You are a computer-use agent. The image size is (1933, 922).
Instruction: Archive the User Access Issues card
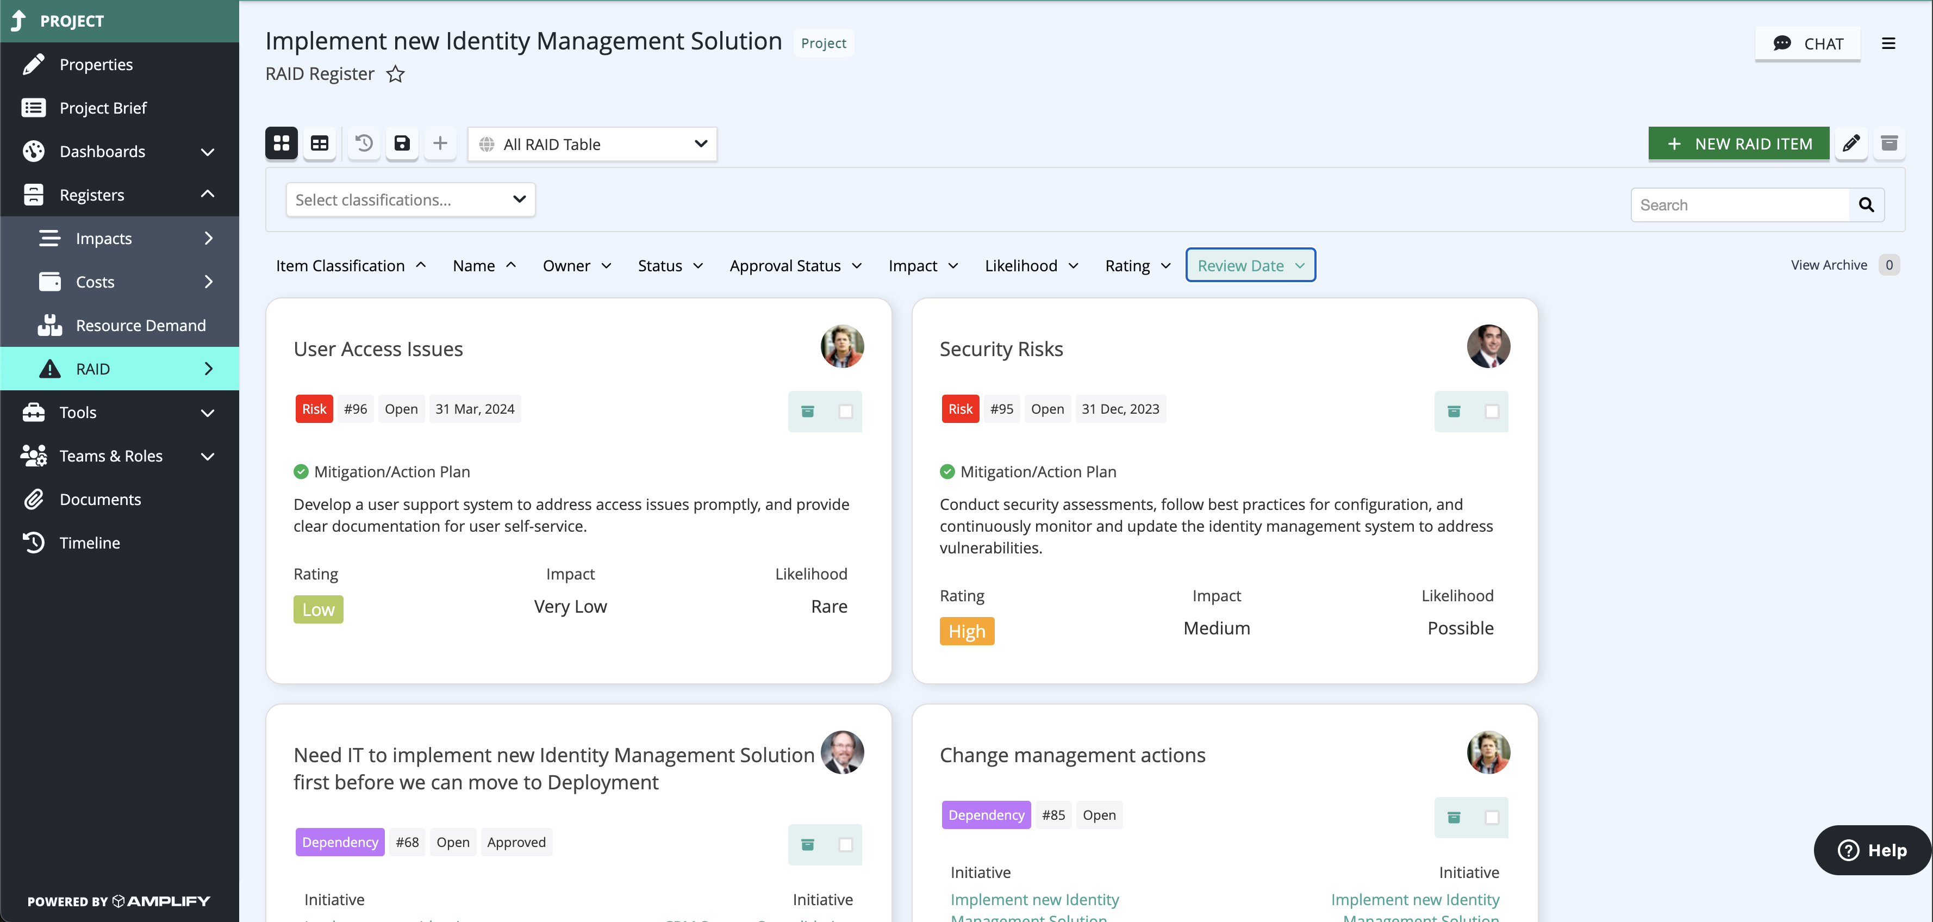(x=807, y=411)
